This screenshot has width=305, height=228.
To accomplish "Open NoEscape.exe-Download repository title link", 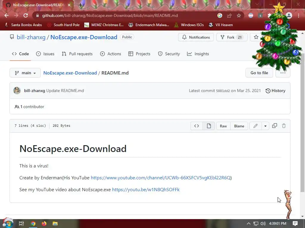I will [x=84, y=37].
